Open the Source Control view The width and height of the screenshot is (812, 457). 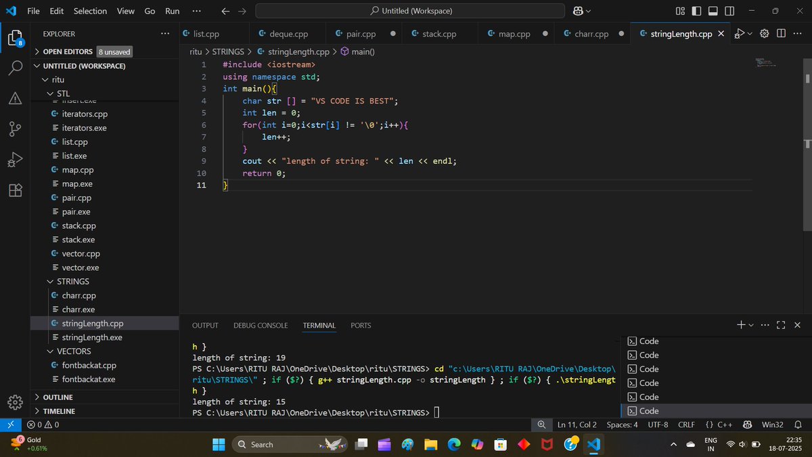pos(15,128)
